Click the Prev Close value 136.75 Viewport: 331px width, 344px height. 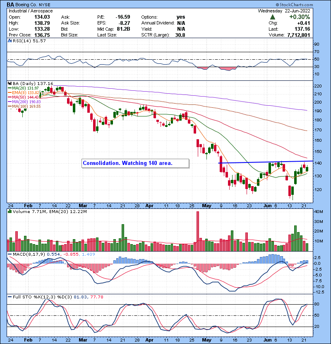click(x=42, y=35)
